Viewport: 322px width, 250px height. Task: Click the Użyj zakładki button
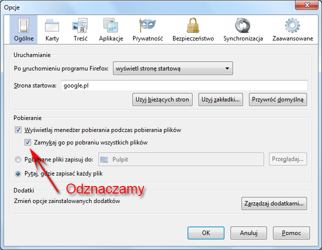pos(220,99)
